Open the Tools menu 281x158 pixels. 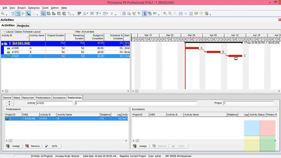coord(45,8)
